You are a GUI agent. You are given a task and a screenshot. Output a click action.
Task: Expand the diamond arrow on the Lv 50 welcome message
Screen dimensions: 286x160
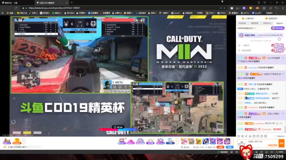click(x=283, y=114)
